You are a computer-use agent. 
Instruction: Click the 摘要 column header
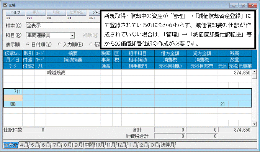73,53
